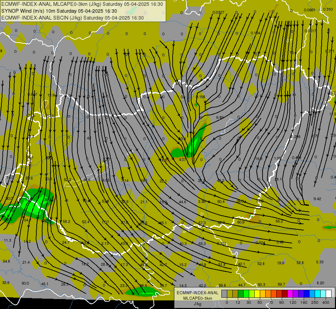Select the pure yellow legend swatch

pyautogui.click(x=257, y=294)
